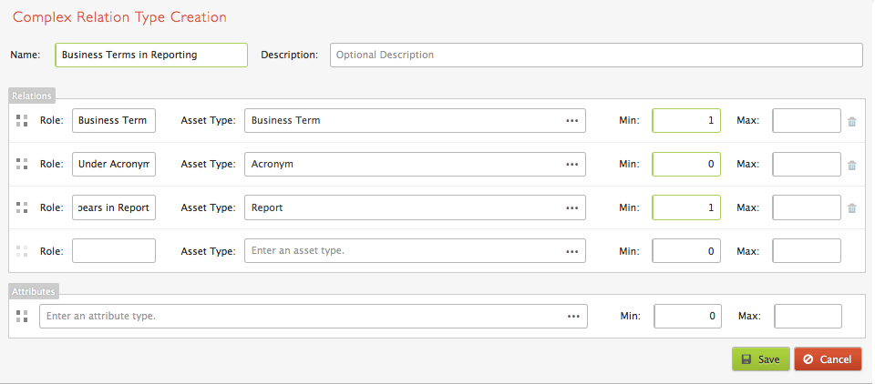Image resolution: width=875 pixels, height=384 pixels.
Task: Click the Role field containing 'Under Acronym'
Action: pyautogui.click(x=114, y=164)
